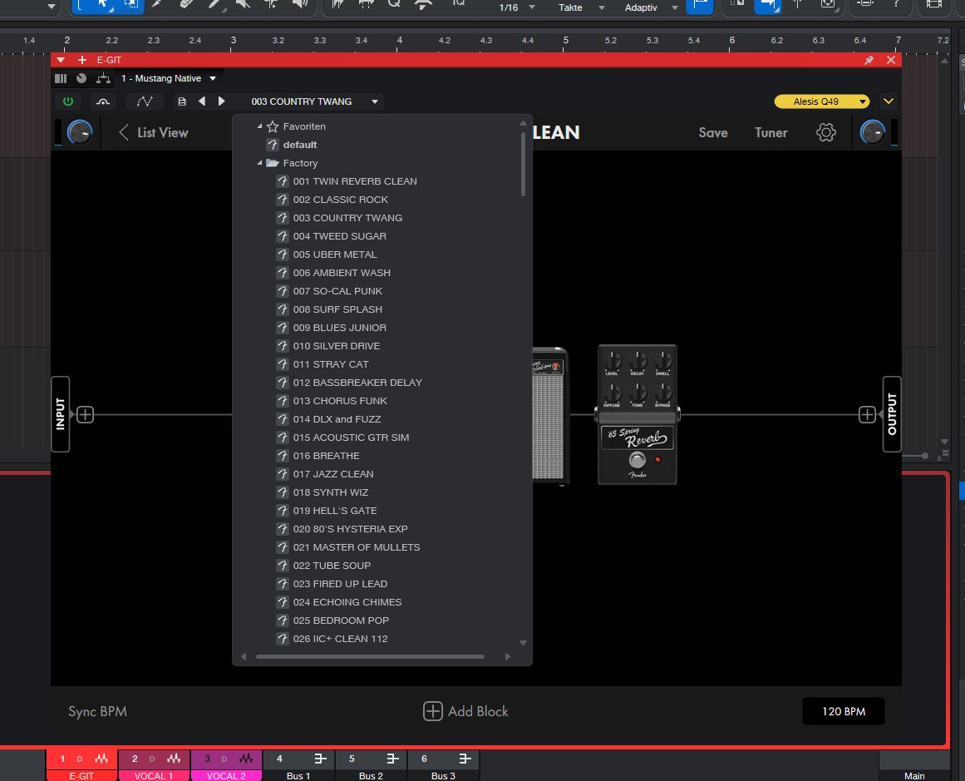Toggle the plugin power bypass button
Image resolution: width=965 pixels, height=781 pixels.
pyautogui.click(x=67, y=101)
